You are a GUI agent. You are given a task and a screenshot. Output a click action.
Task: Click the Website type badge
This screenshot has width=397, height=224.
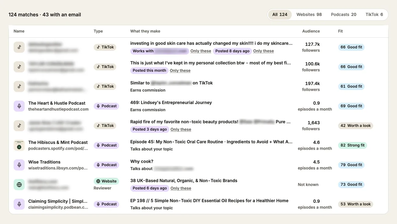pos(106,181)
